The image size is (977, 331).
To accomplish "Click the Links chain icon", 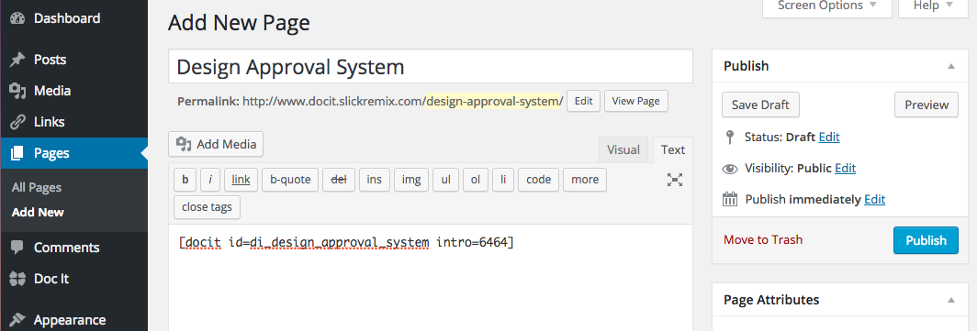I will pyautogui.click(x=17, y=122).
